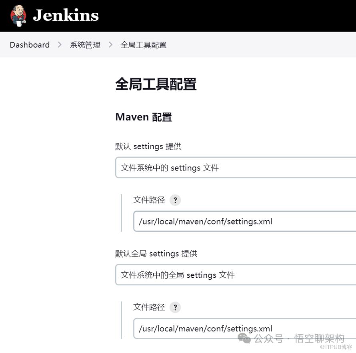Viewport: 356px width, 353px height.
Task: Click help icon beside second 文件路径
Action: tap(175, 307)
